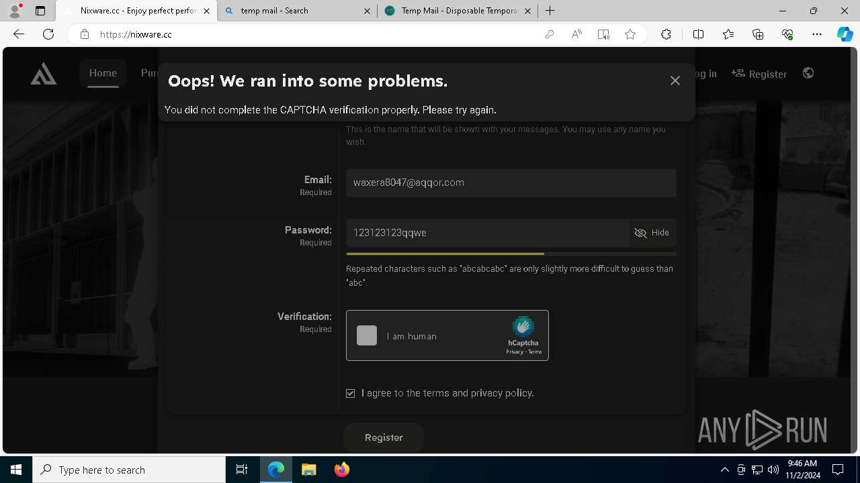Open Task View on taskbar
This screenshot has width=860, height=483.
242,470
